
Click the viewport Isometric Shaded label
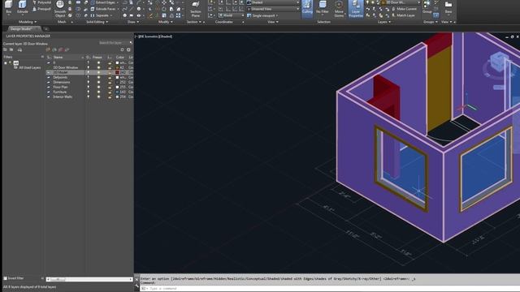154,36
